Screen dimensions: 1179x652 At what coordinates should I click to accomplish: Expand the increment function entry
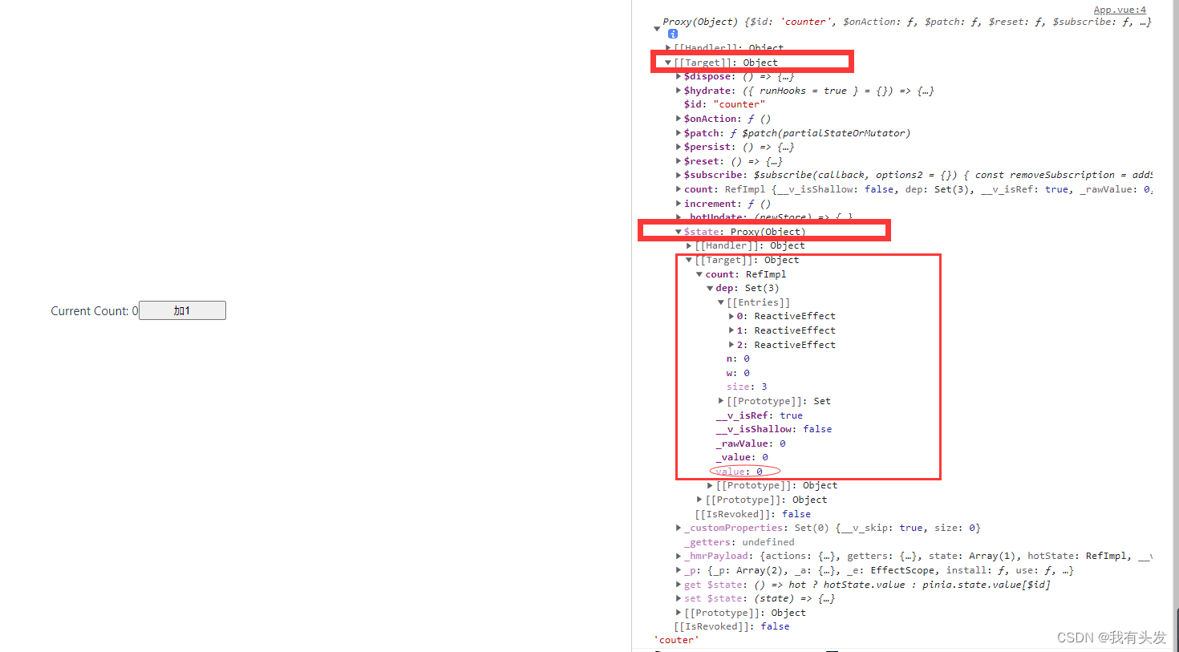coord(679,204)
